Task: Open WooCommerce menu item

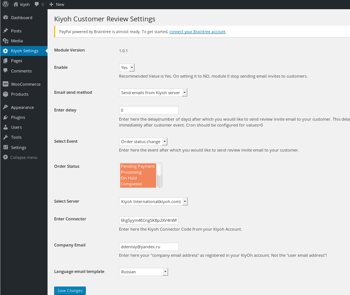Action: tap(24, 84)
